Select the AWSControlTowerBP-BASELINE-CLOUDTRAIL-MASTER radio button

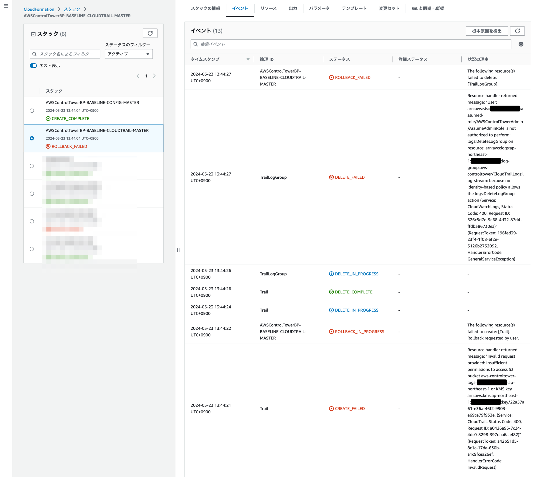pos(32,138)
